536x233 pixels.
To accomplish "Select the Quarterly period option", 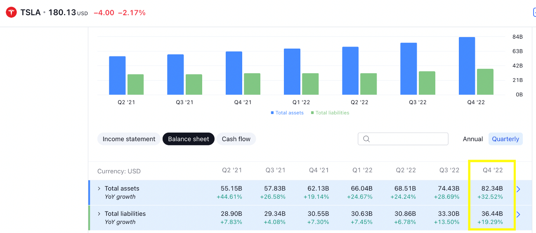I will (505, 139).
